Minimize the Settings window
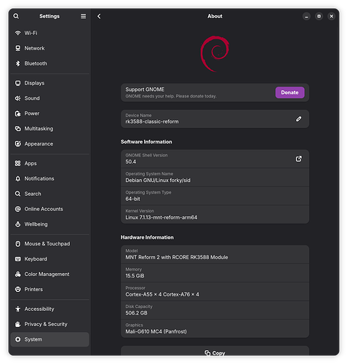This screenshot has width=347, height=364. tap(306, 16)
